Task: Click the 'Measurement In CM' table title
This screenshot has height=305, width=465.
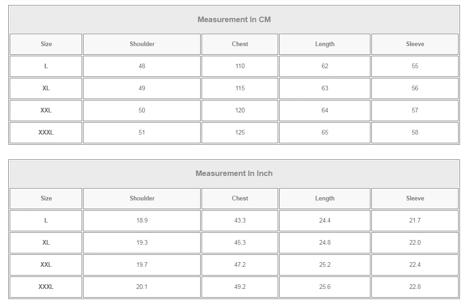Action: 234,19
